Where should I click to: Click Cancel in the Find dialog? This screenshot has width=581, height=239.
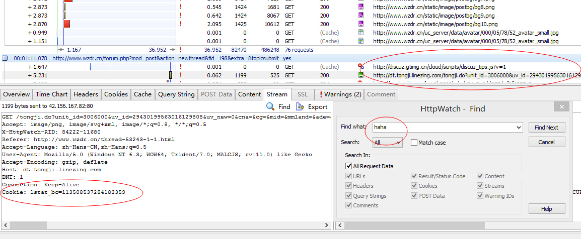click(546, 142)
